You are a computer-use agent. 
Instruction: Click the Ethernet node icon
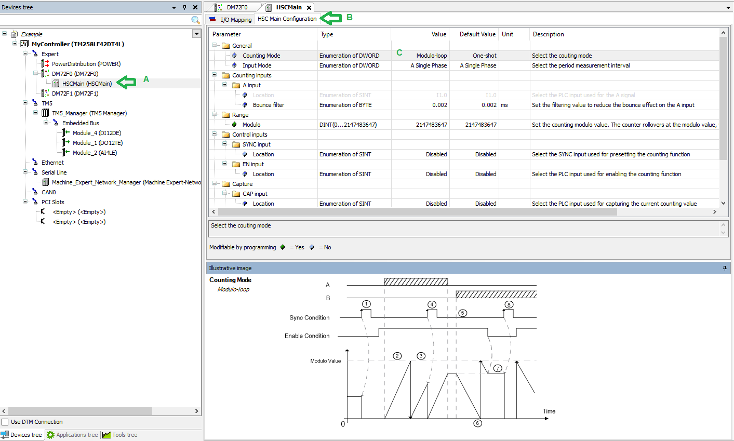pyautogui.click(x=35, y=163)
